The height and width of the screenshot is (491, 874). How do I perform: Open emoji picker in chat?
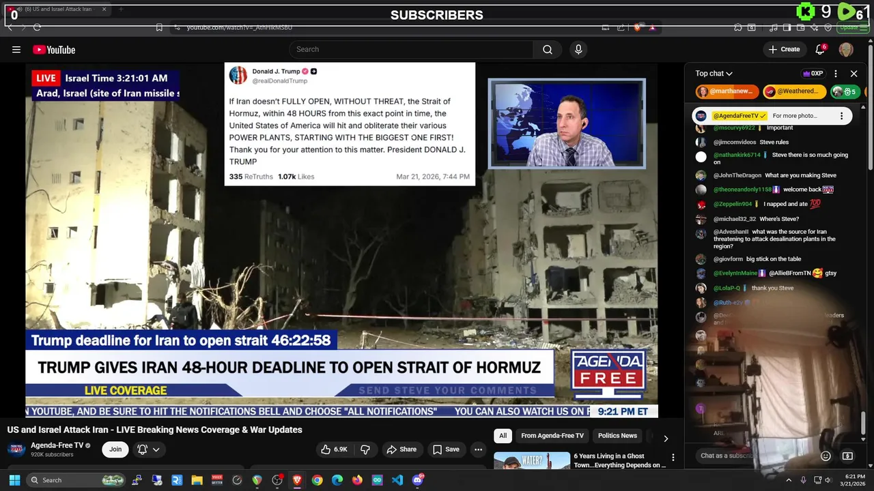click(x=826, y=456)
